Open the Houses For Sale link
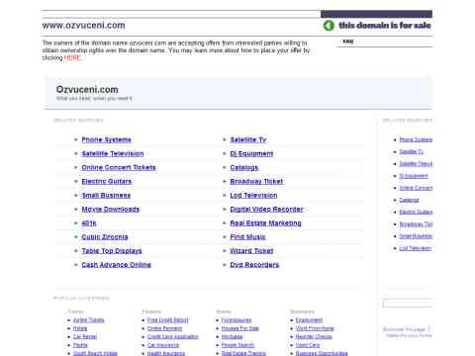Image resolution: width=475 pixels, height=356 pixels. (x=239, y=328)
